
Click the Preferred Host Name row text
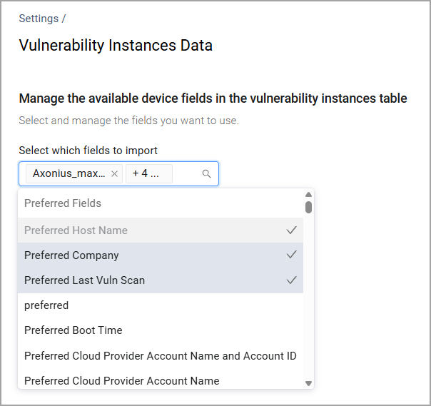click(76, 230)
